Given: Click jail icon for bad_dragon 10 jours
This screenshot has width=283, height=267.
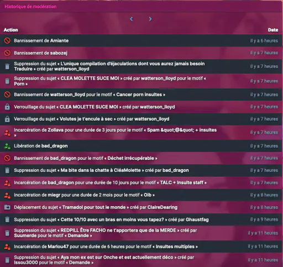Looking at the screenshot, I should pos(7,182).
